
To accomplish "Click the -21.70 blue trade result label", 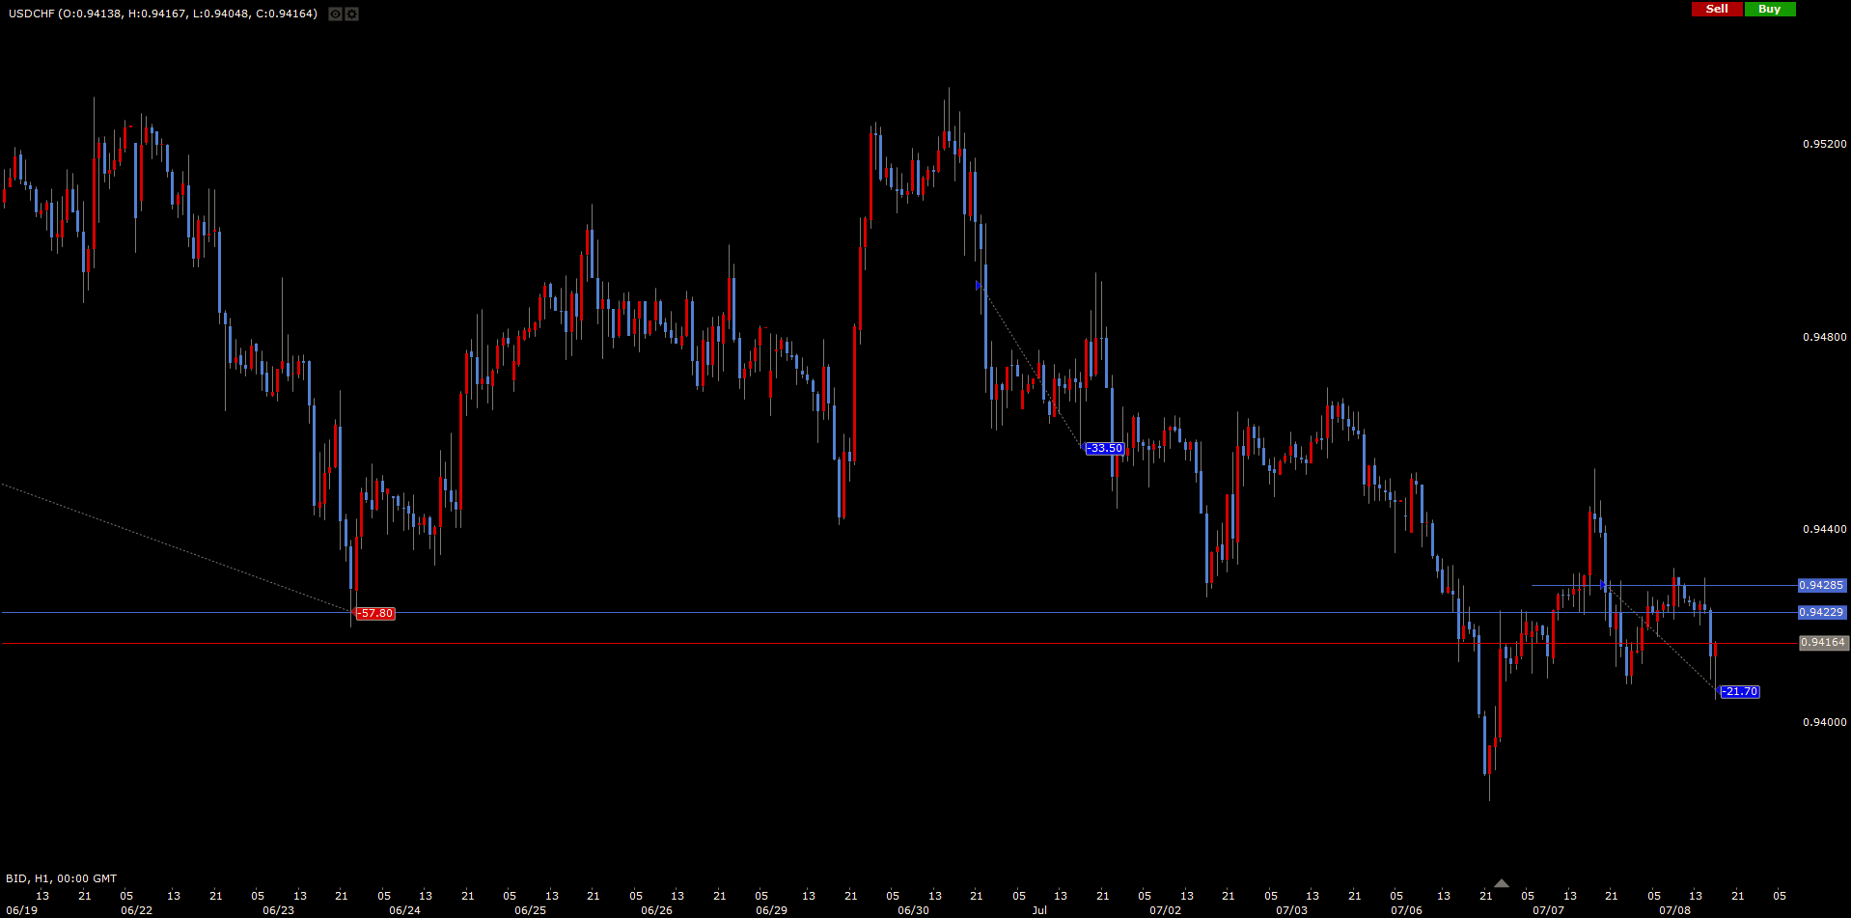I will pos(1740,692).
